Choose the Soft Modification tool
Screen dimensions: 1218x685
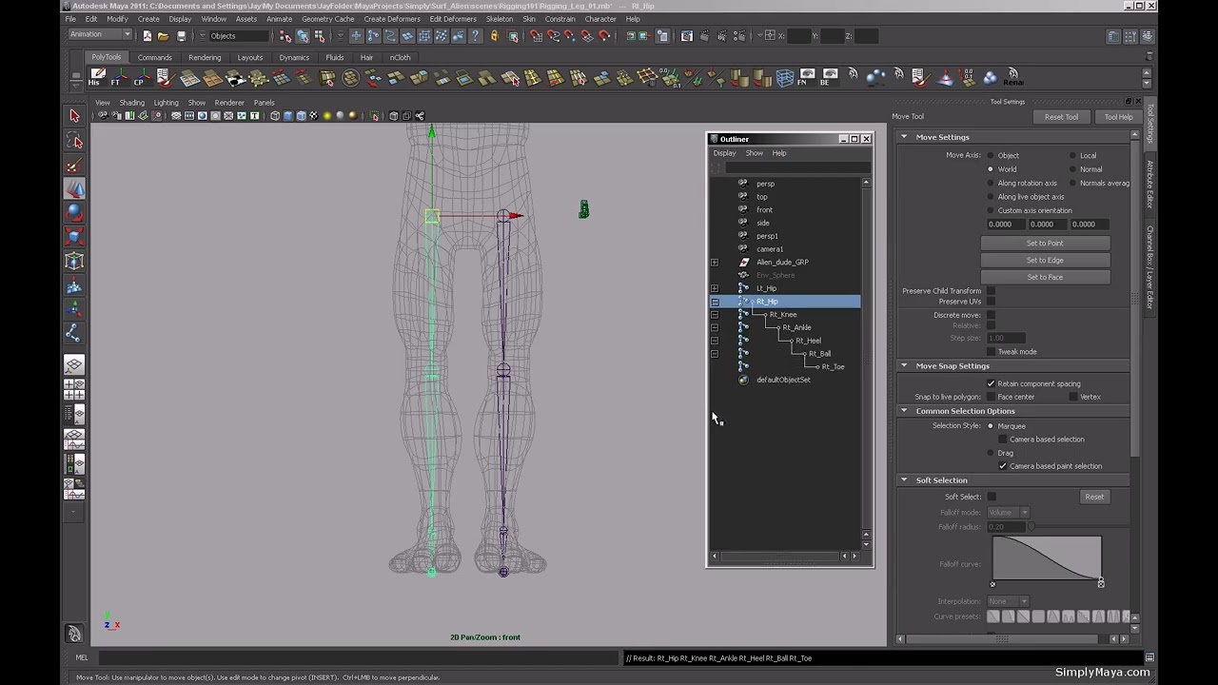[x=74, y=285]
